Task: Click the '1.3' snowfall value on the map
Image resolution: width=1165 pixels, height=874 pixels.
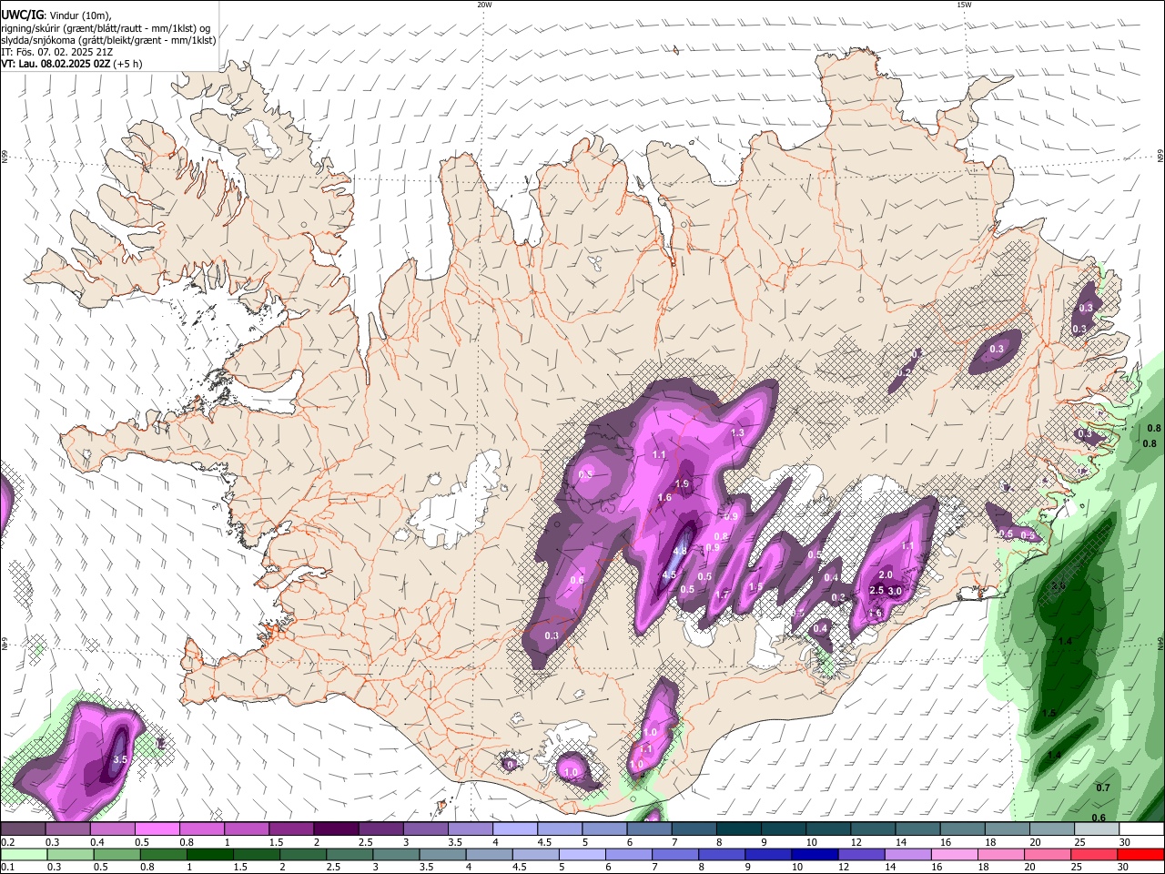Action: pos(737,432)
